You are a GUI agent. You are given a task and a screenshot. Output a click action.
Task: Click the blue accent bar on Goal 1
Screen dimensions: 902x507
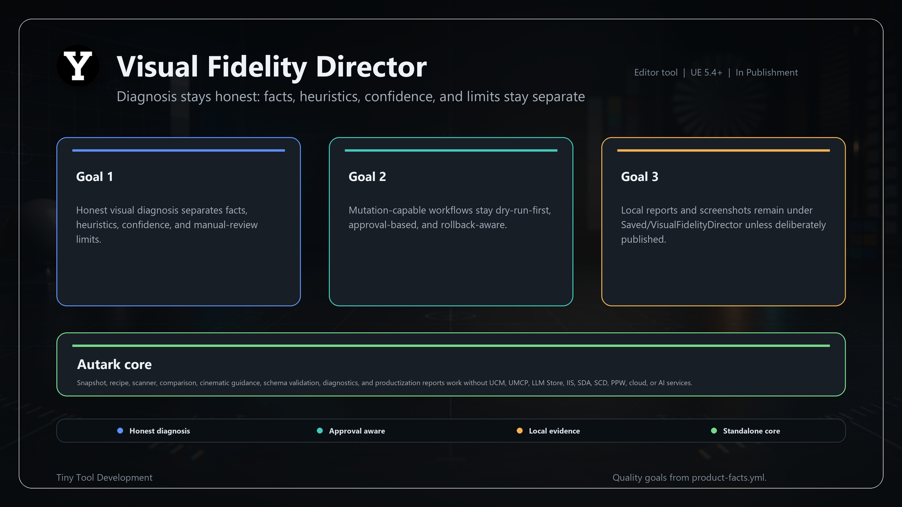point(179,150)
